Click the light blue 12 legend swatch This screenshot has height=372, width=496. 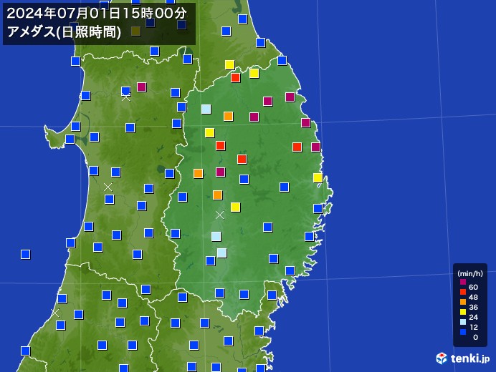(463, 322)
